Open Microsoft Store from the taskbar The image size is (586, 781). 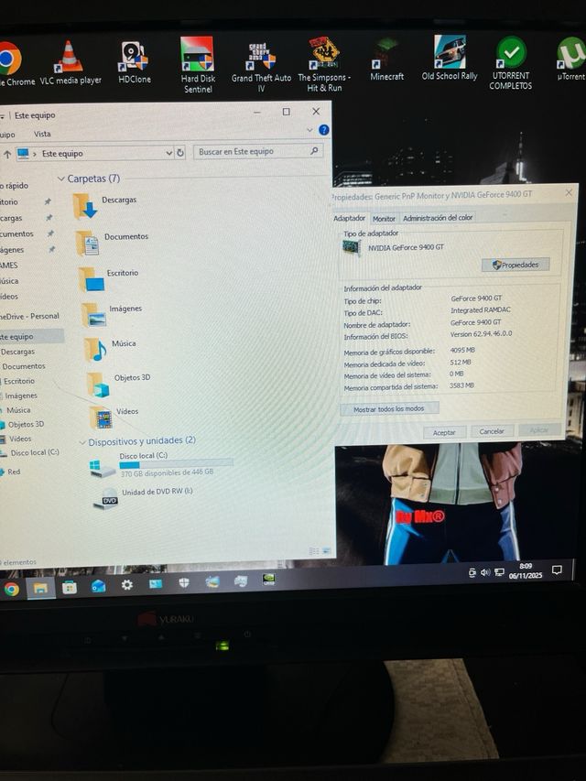point(70,588)
